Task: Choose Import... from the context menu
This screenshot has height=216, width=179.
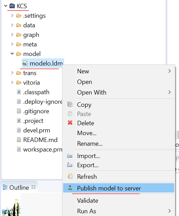Action: 119,156
